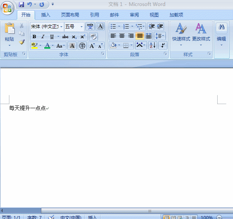Image resolution: width=233 pixels, height=219 pixels.
Task: Shrink the font size
Action: 100,46
